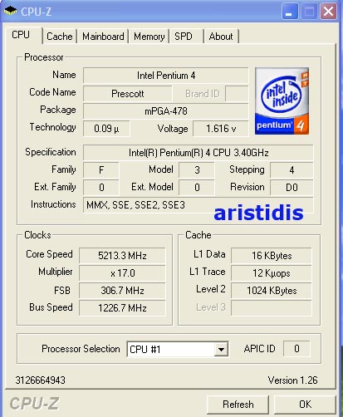This screenshot has width=343, height=417.
Task: Click the Ext. Family value 0
Action: coord(101,188)
